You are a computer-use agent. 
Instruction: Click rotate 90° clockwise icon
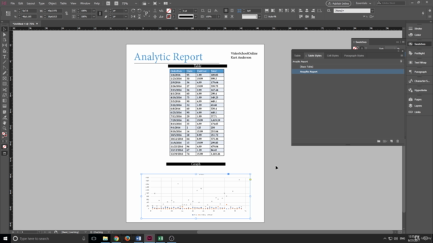coord(133,11)
